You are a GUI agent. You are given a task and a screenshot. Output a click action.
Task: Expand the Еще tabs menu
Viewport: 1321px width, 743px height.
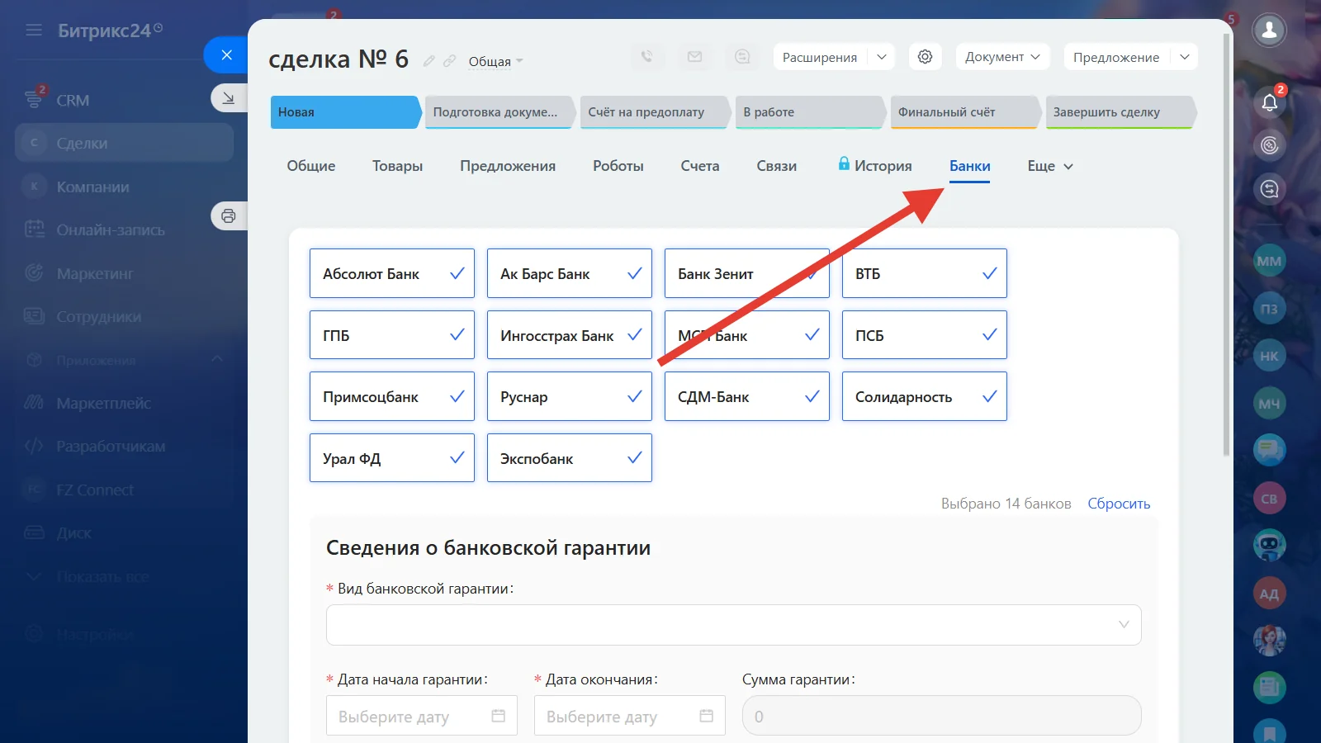1050,166
